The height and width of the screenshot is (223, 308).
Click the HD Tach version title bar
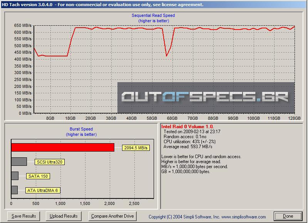154,5
